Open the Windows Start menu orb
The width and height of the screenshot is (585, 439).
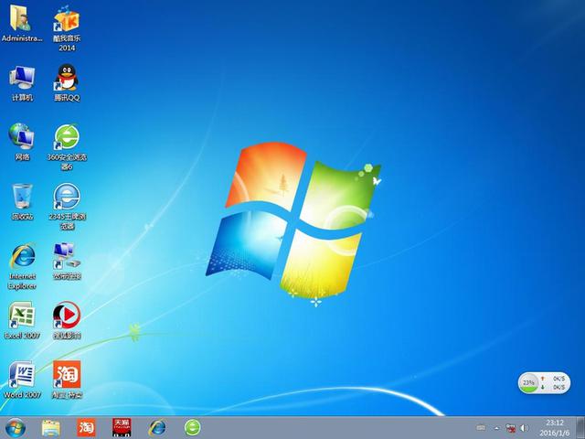pos(16,427)
